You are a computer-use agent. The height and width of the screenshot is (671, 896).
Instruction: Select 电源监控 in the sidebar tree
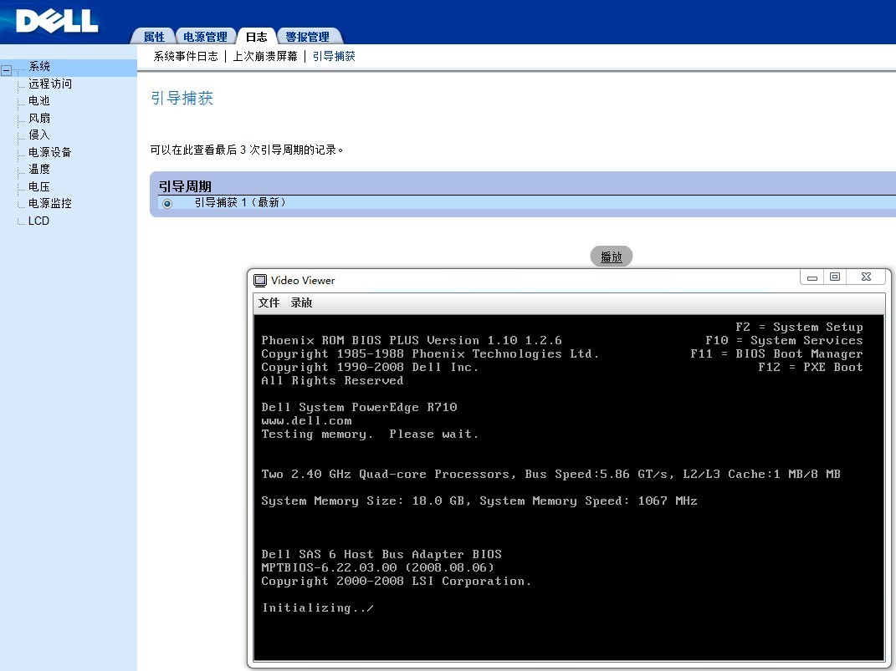50,203
